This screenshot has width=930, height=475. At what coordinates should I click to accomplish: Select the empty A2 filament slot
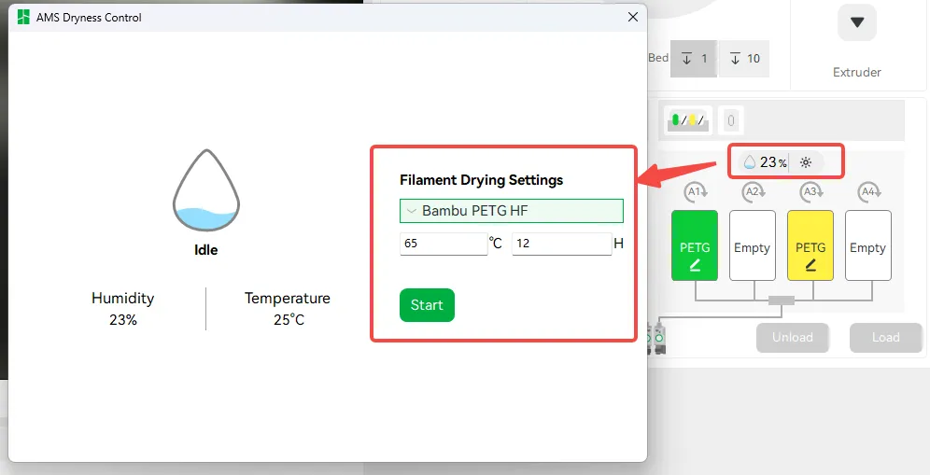point(752,244)
